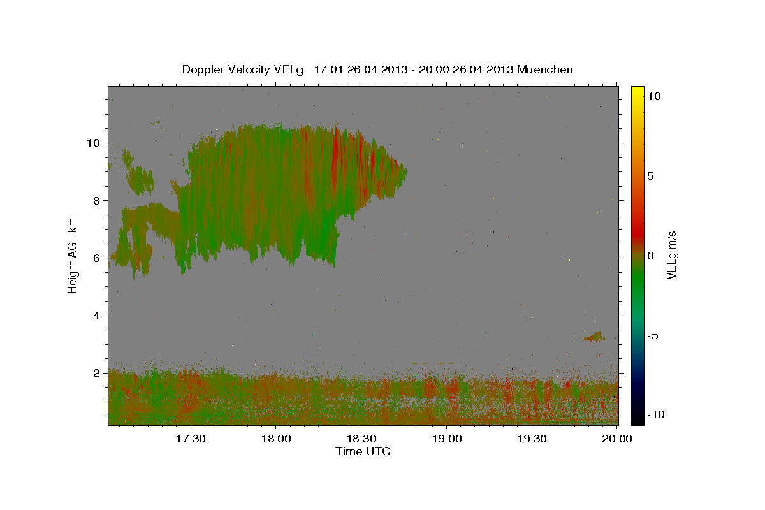This screenshot has height=510, width=765.
Task: Click the colorbar value 0 label
Action: 650,256
